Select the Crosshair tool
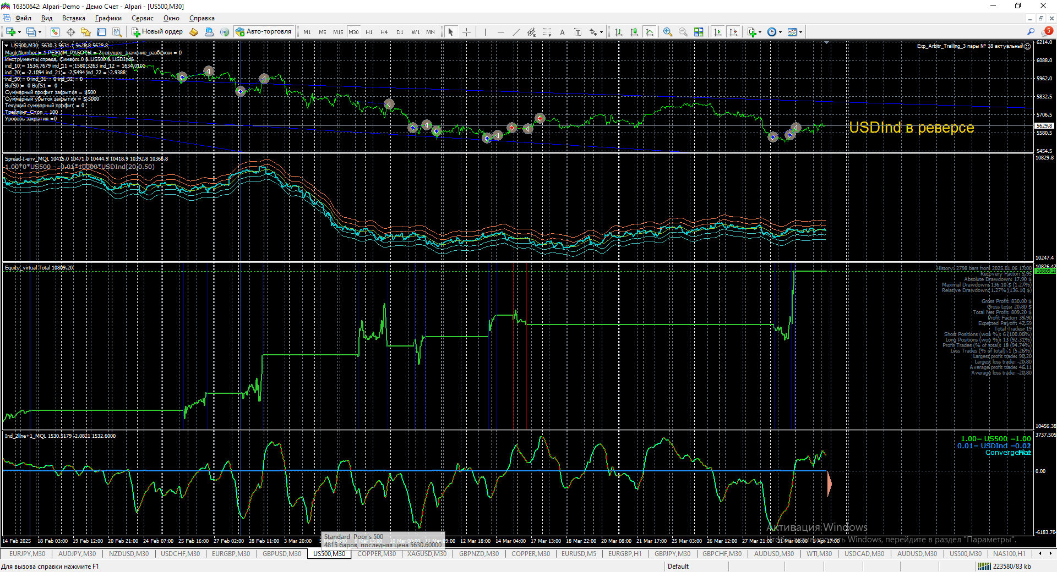The height and width of the screenshot is (572, 1057). click(x=466, y=32)
